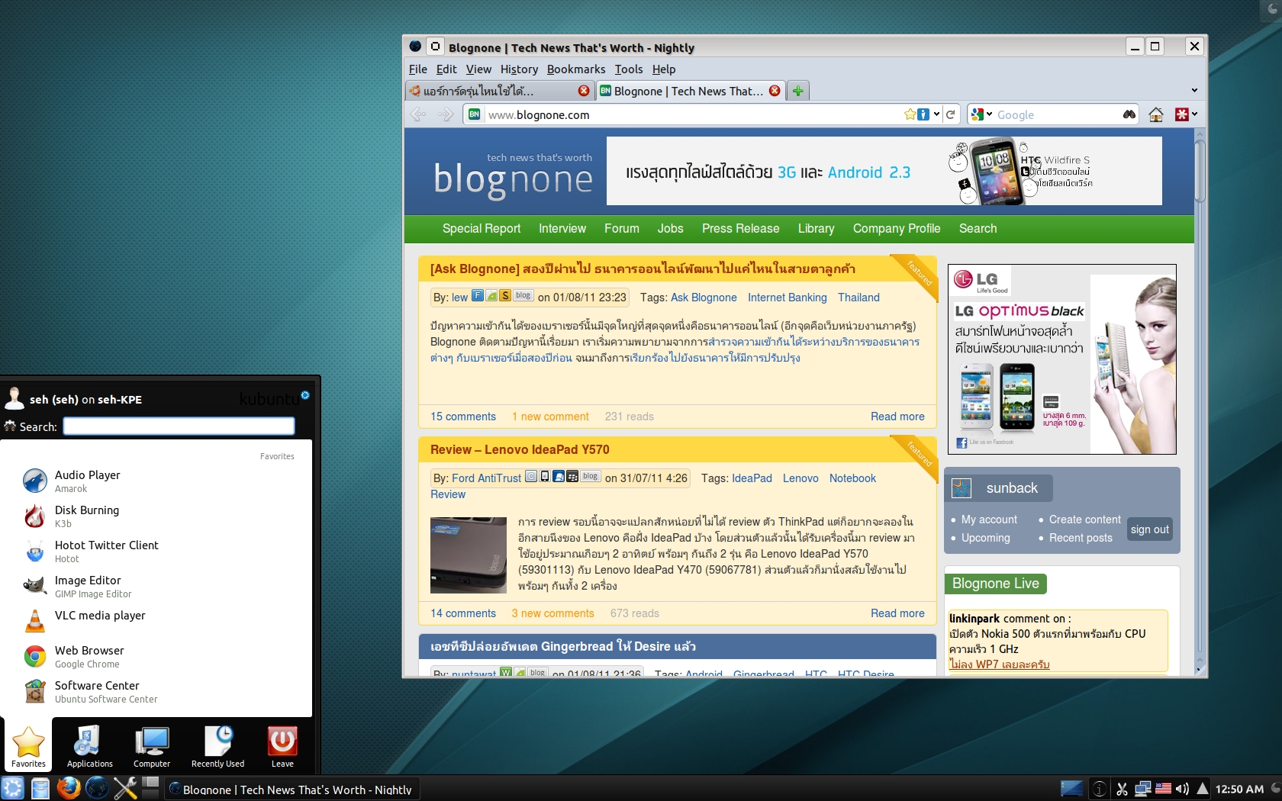
Task: Reload the page with the refresh icon
Action: click(x=951, y=114)
